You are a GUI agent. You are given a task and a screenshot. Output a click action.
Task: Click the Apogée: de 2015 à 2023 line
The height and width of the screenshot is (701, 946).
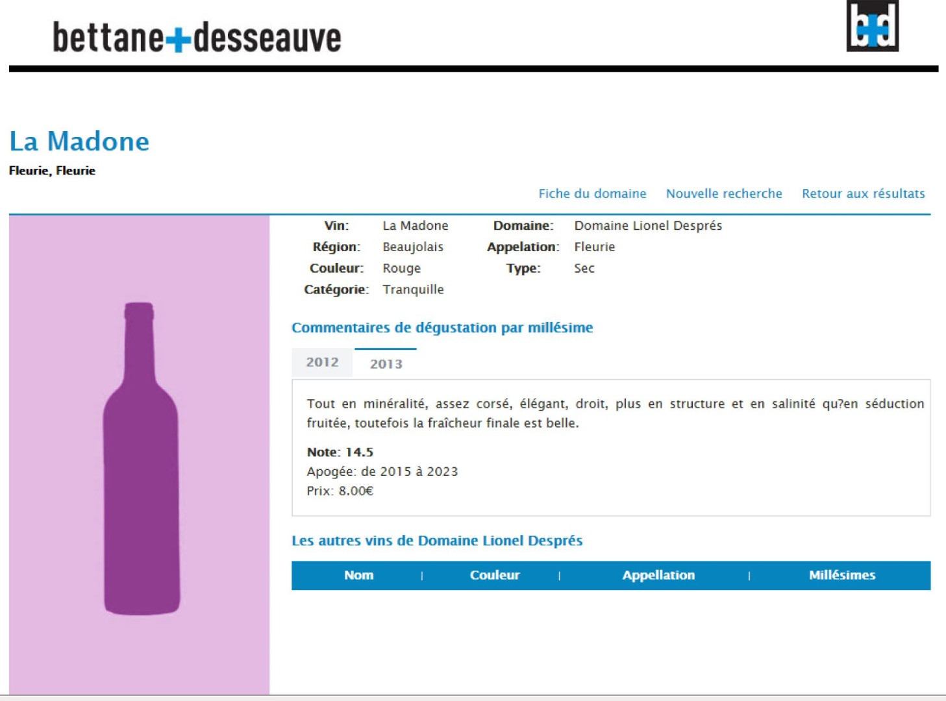pos(382,472)
